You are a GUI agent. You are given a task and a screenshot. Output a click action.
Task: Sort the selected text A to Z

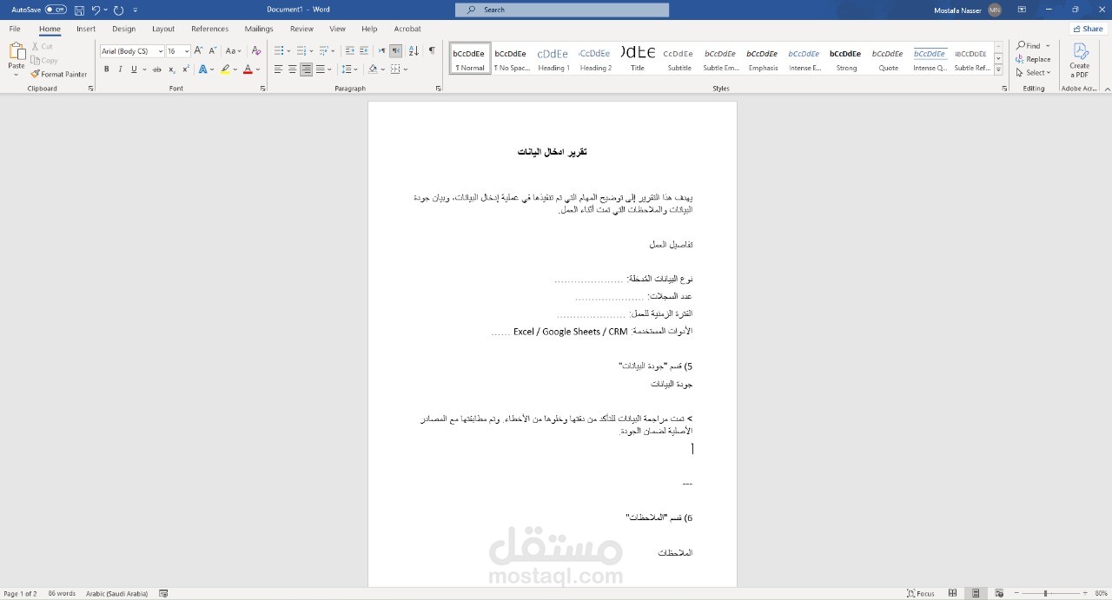click(414, 51)
